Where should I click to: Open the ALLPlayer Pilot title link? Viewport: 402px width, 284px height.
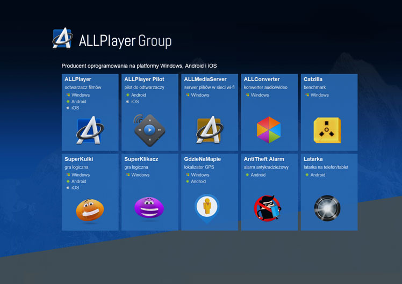click(144, 79)
